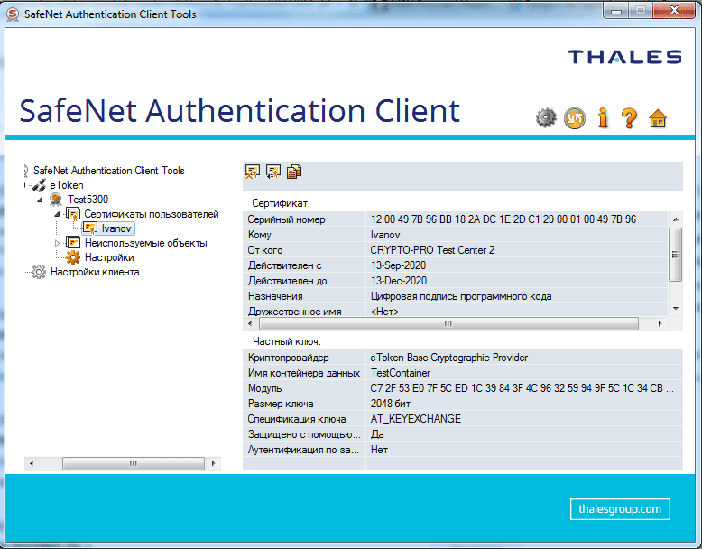
Task: Click the orange Refresh icon
Action: tap(575, 118)
